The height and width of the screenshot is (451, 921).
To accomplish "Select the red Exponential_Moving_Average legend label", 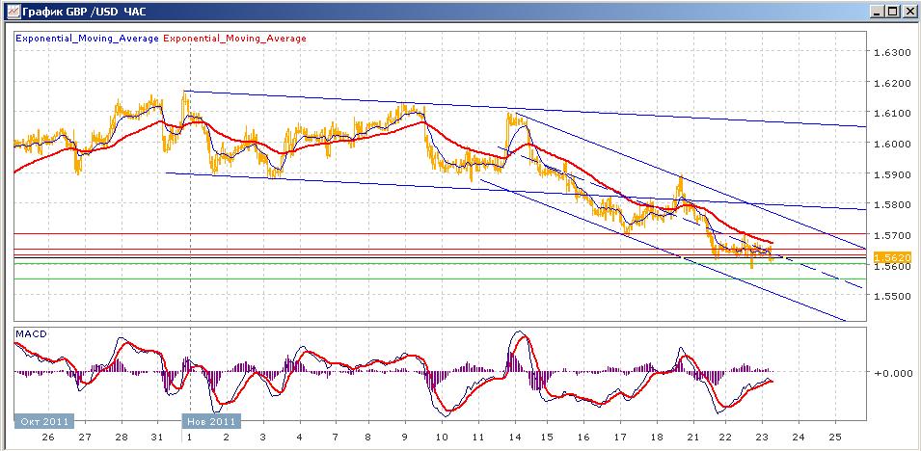I will [x=235, y=39].
